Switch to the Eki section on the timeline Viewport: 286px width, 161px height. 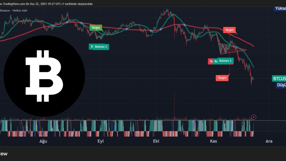[156, 141]
